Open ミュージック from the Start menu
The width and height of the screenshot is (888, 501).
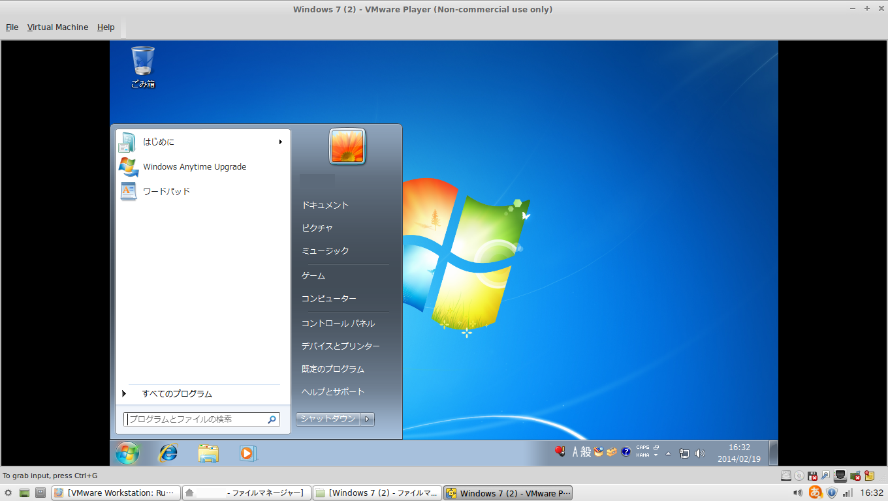(x=325, y=250)
